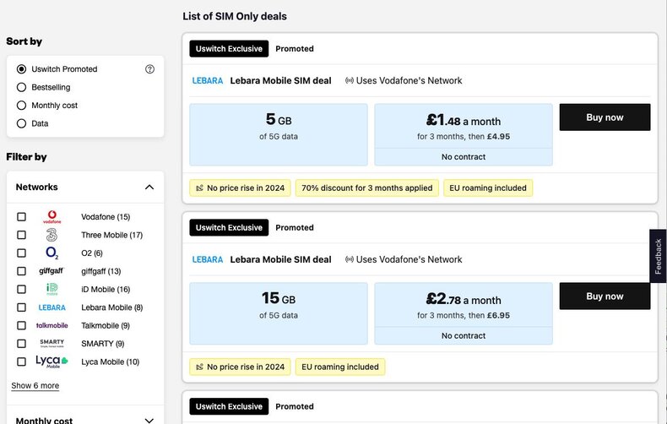Click the List of SIM Only deals heading

(235, 16)
